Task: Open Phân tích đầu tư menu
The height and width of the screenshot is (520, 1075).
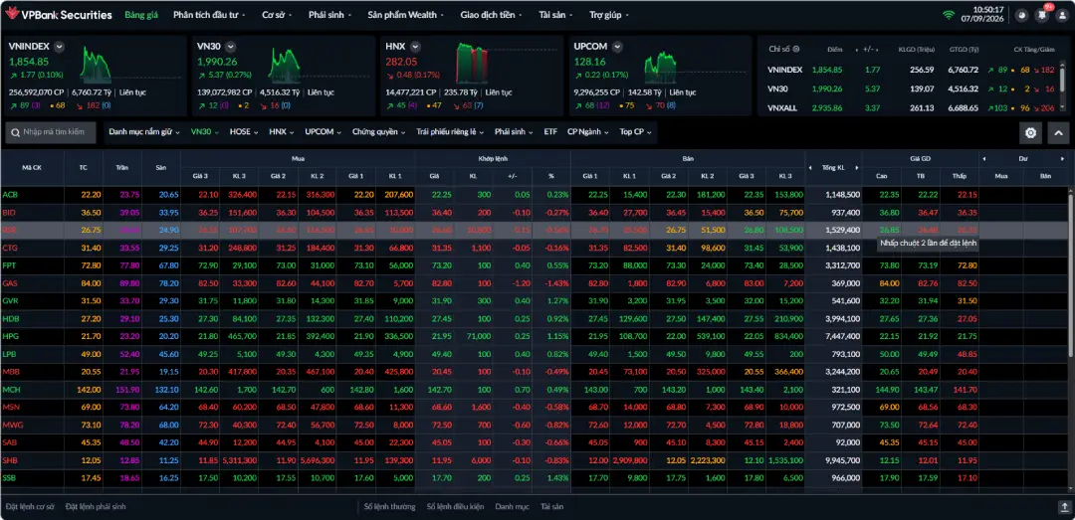Action: (x=209, y=15)
